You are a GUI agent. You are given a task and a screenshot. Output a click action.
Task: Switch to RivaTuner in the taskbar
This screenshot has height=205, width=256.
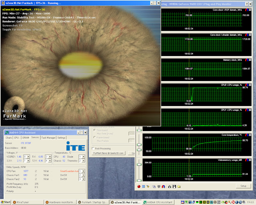[x=28, y=202]
